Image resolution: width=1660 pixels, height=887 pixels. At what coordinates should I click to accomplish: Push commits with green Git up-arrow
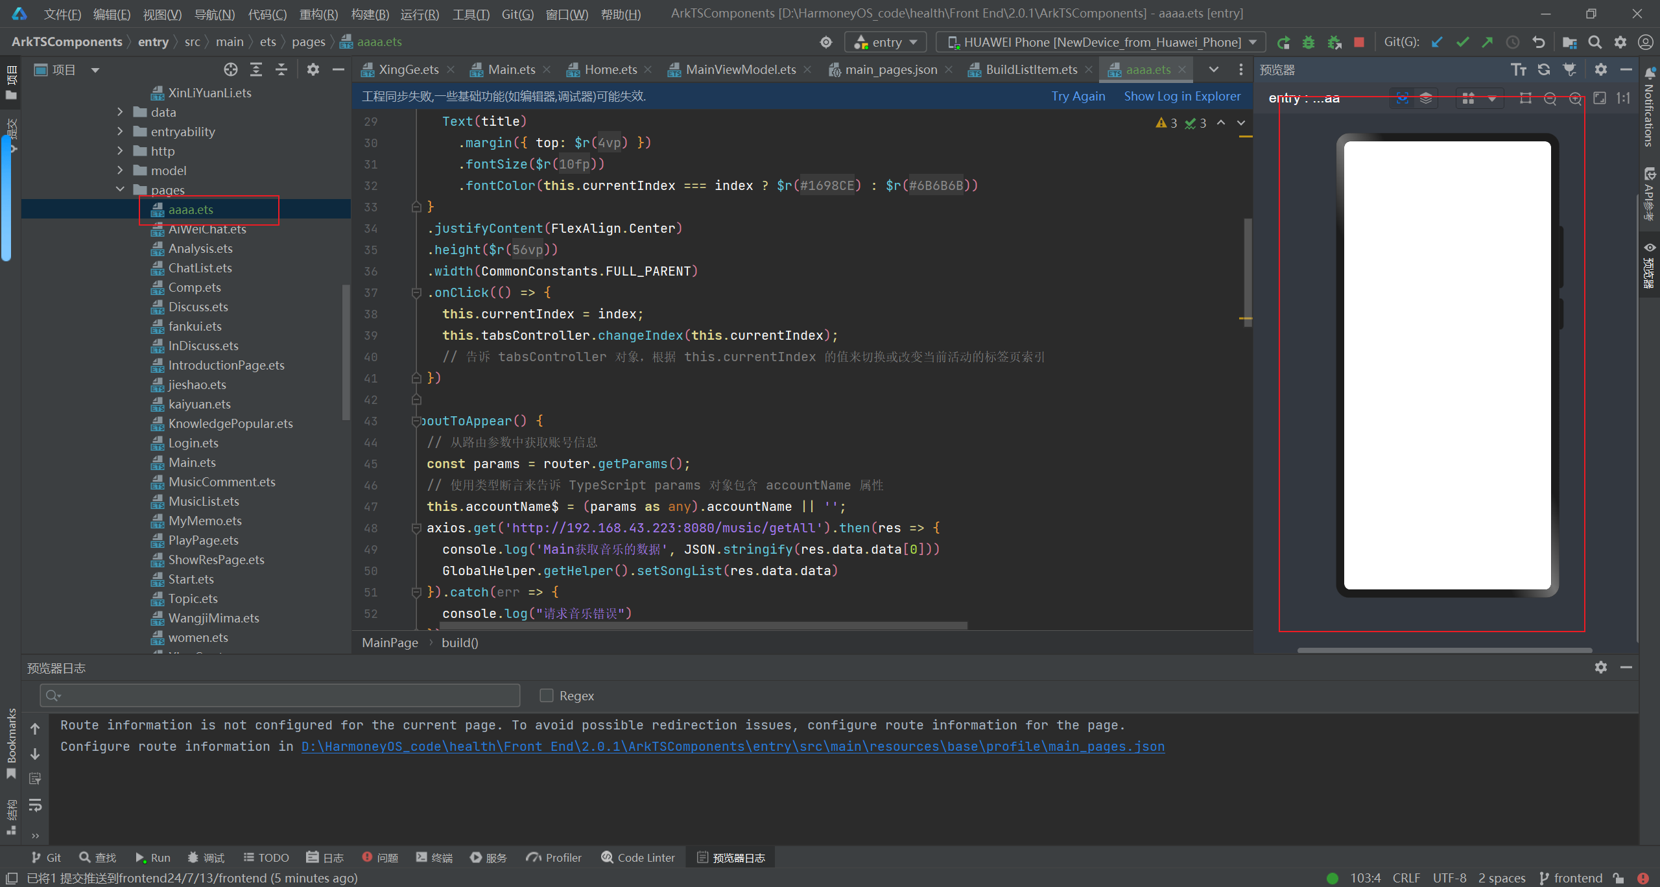(x=1488, y=42)
